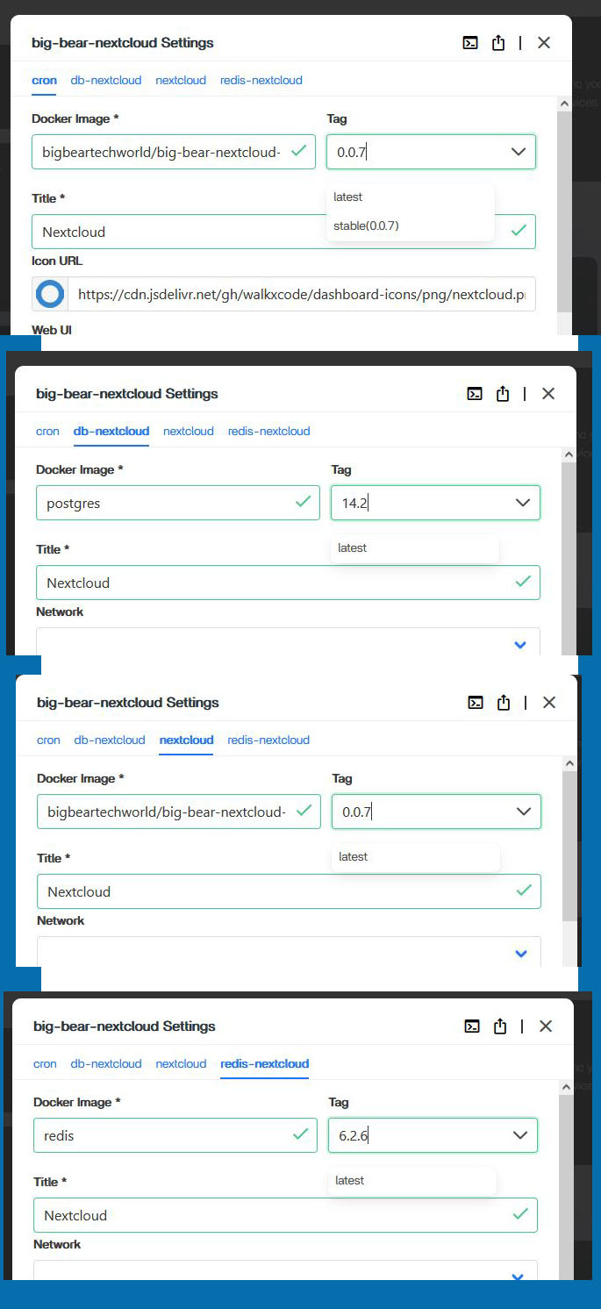The height and width of the screenshot is (1309, 601).
Task: Click export icon in panel with nextcloud tab active
Action: 504,702
